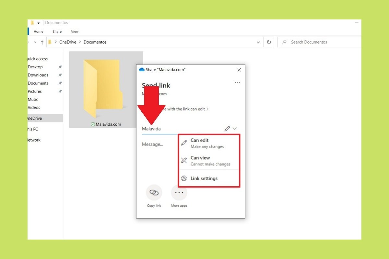
Task: Select Network in the navigation pane
Action: coord(34,140)
